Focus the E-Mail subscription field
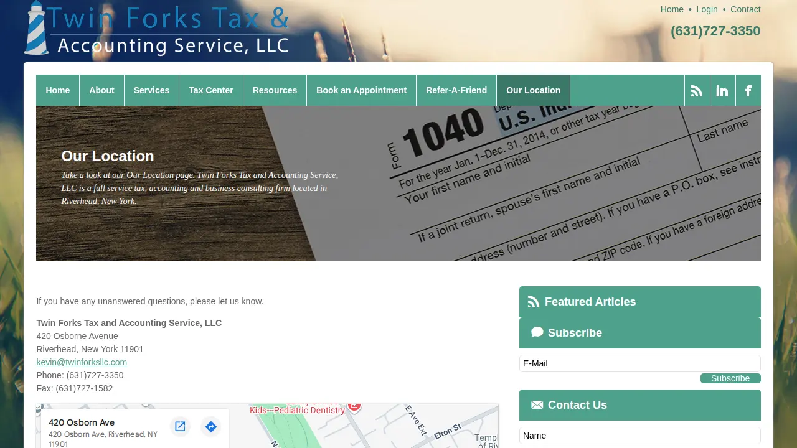Viewport: 797px width, 448px height. [x=640, y=363]
